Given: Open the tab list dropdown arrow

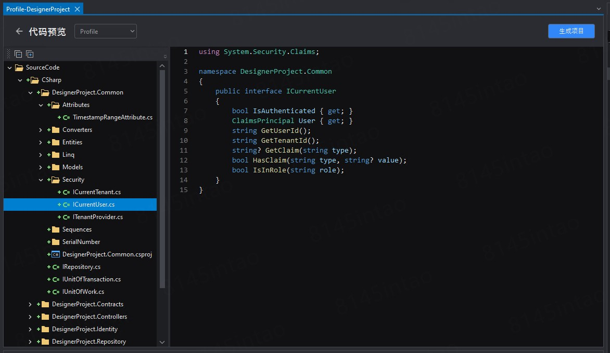Looking at the screenshot, I should point(599,8).
